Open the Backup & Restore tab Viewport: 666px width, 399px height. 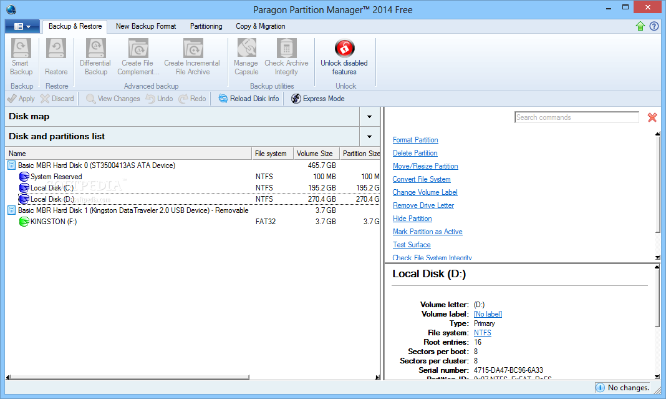click(x=75, y=26)
